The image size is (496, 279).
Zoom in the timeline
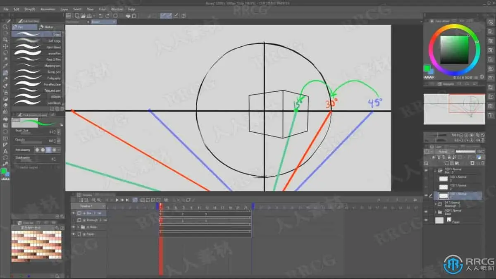(99, 200)
